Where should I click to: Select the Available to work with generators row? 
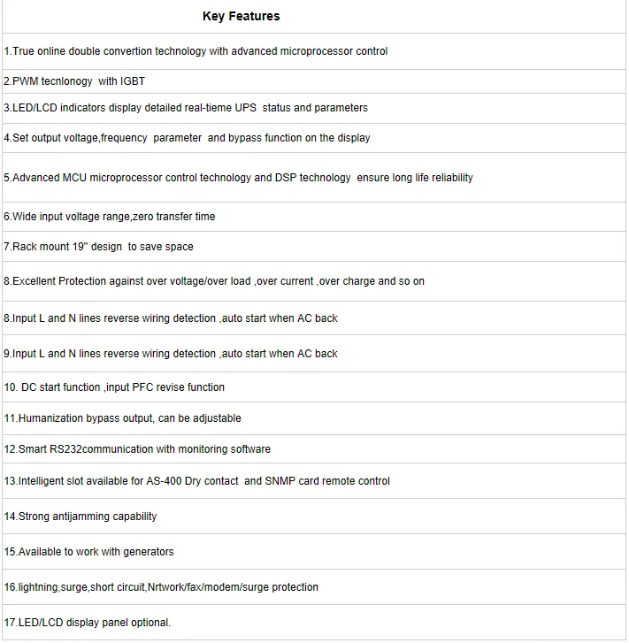[x=314, y=552]
